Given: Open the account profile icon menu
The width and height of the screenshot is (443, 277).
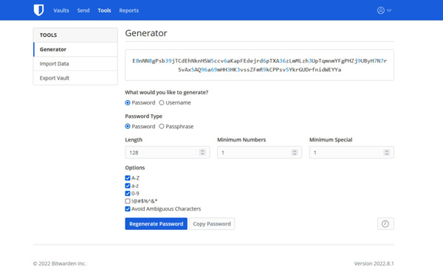Looking at the screenshot, I should (x=380, y=10).
